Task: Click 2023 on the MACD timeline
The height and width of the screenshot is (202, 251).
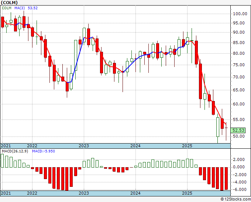Action: [x=84, y=193]
